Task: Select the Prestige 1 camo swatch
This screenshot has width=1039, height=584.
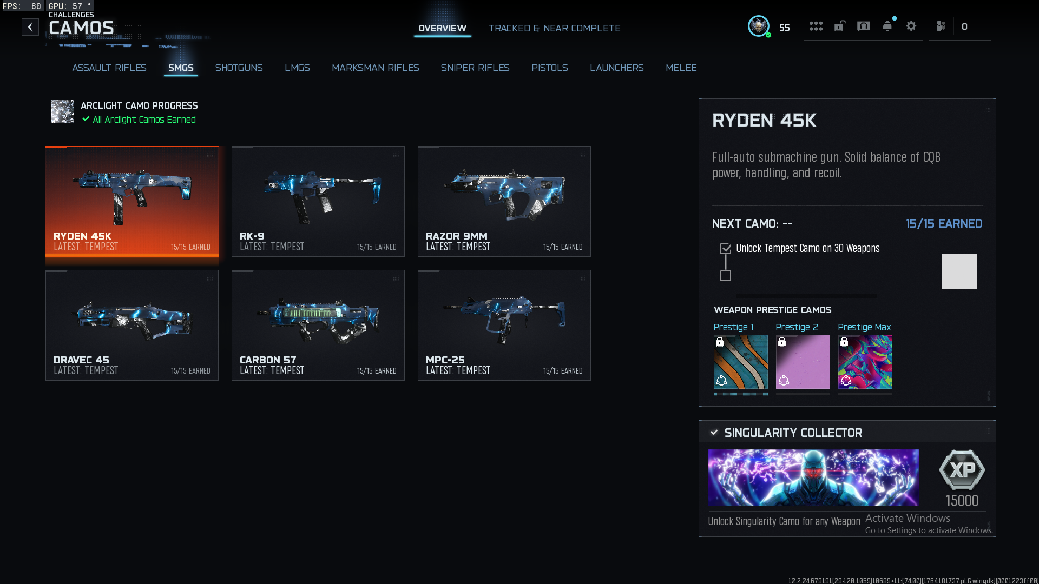Action: coord(741,362)
